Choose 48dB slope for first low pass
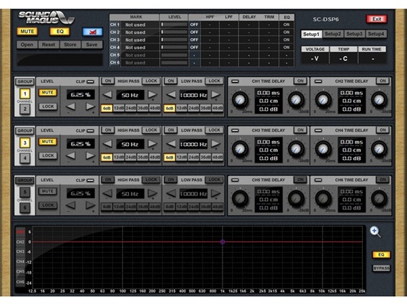407x305 pixels. tap(217, 108)
